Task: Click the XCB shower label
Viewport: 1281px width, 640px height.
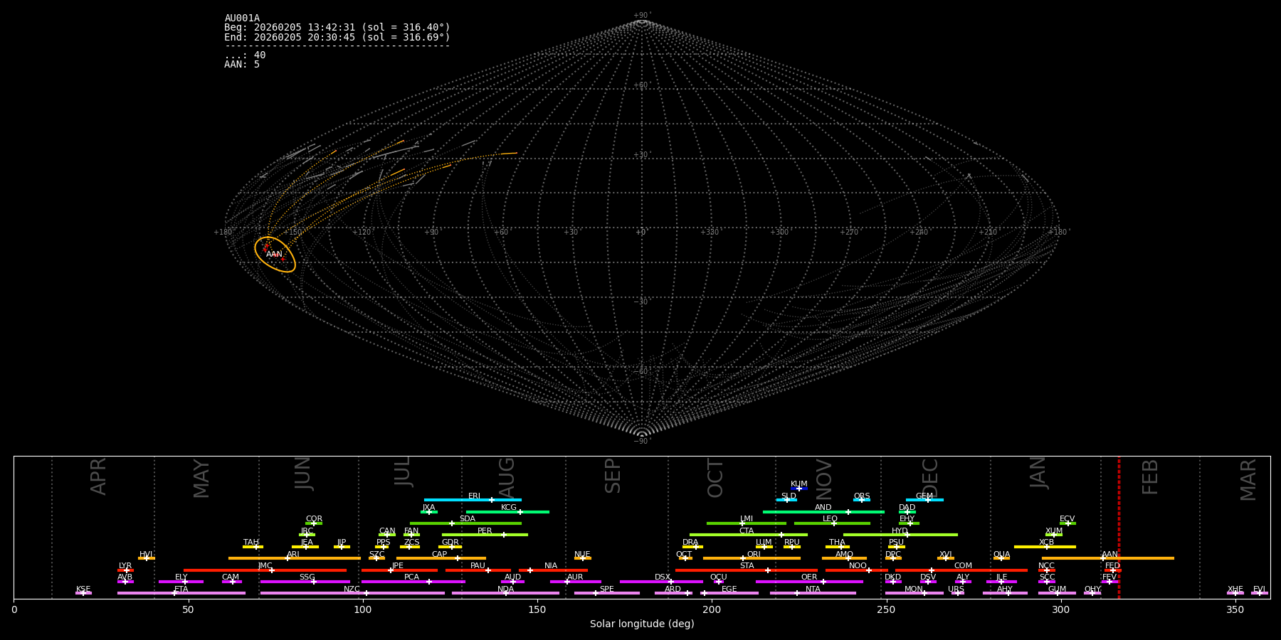Action: pyautogui.click(x=1046, y=543)
